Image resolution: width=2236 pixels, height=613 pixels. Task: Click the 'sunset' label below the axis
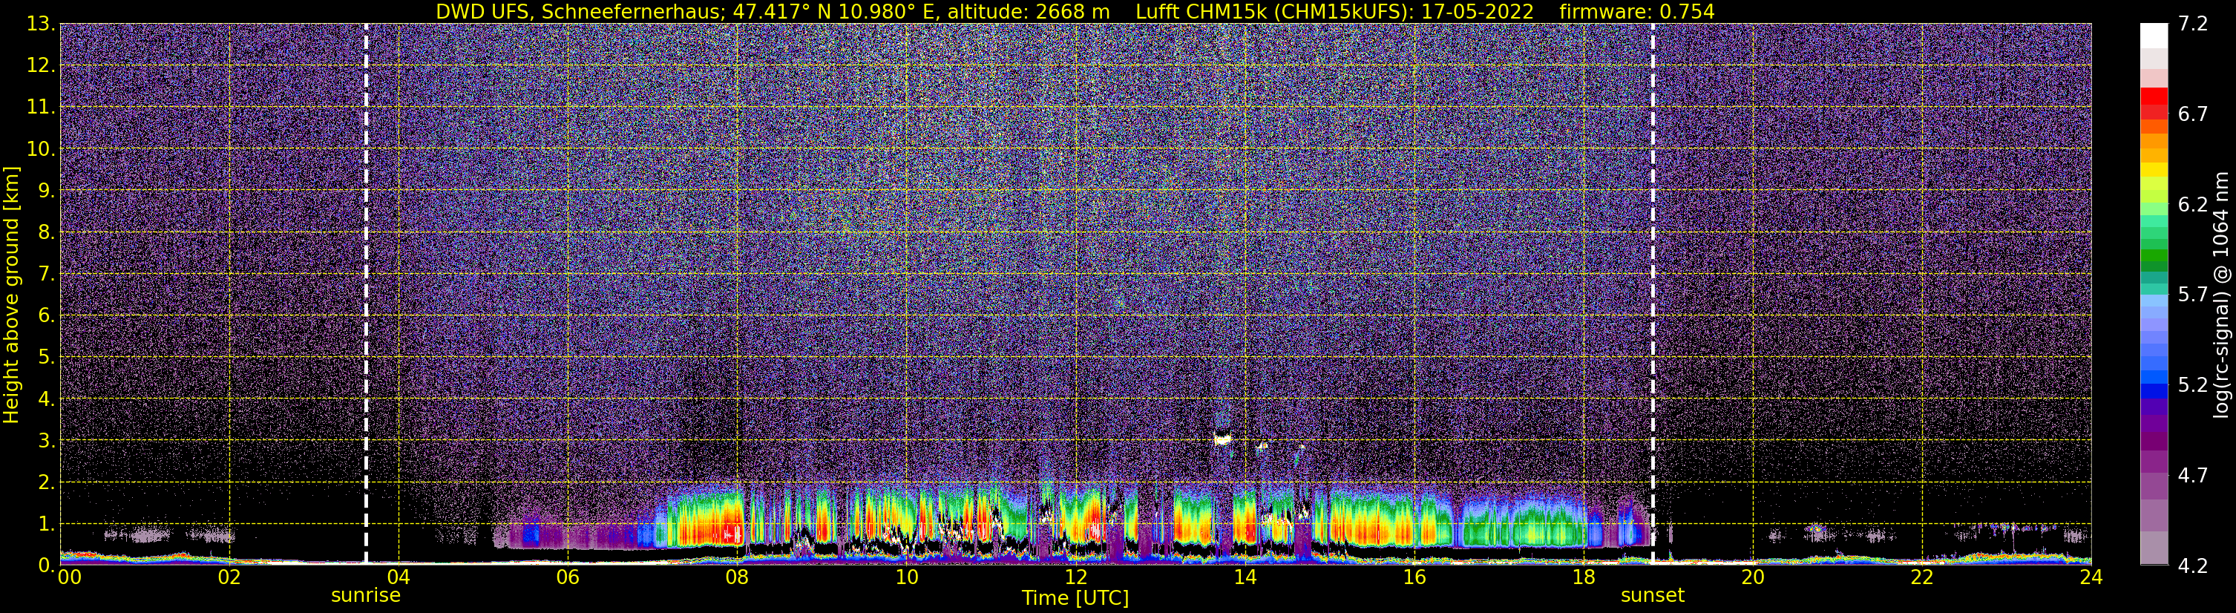tap(1653, 596)
